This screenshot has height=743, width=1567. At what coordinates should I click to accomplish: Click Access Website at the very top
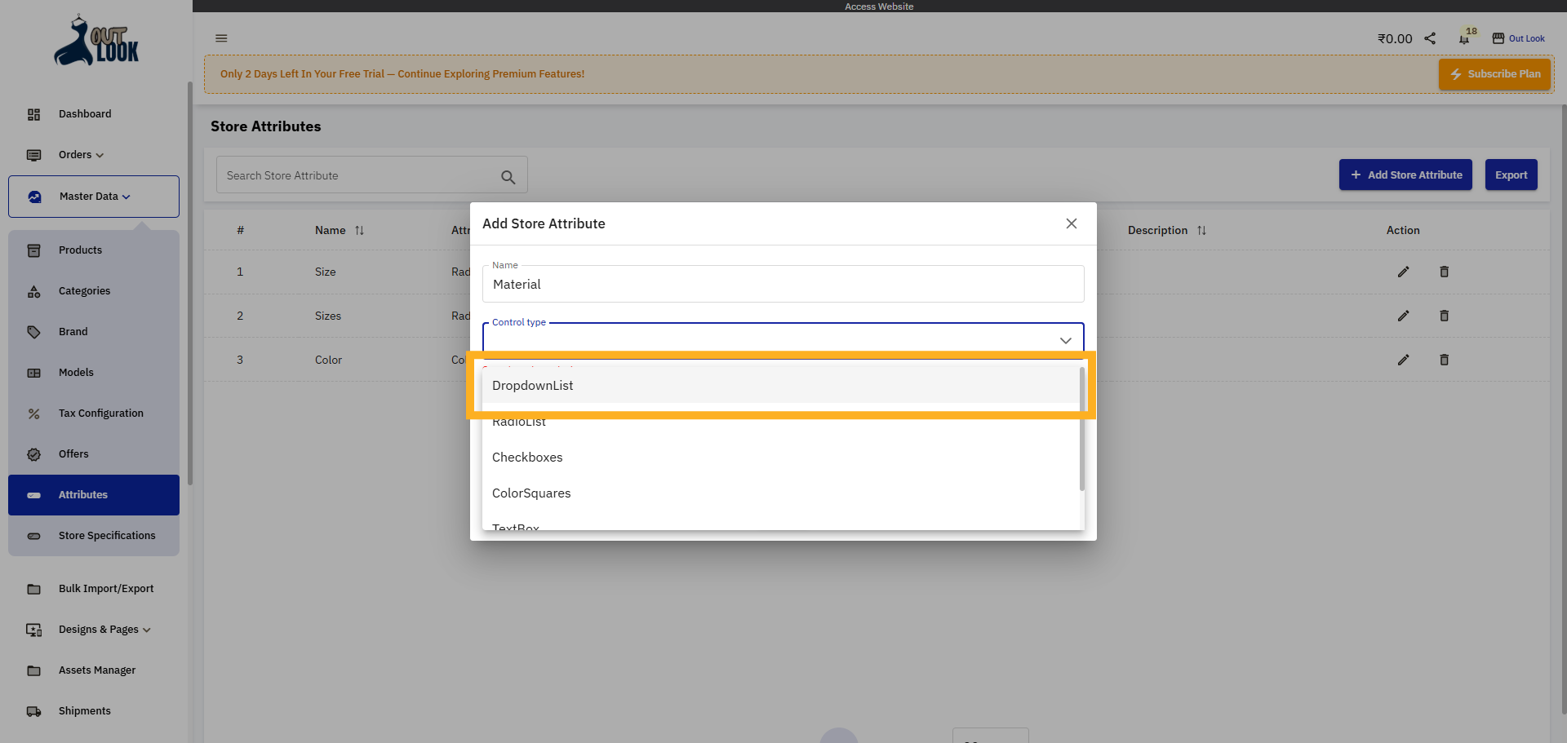click(x=879, y=7)
